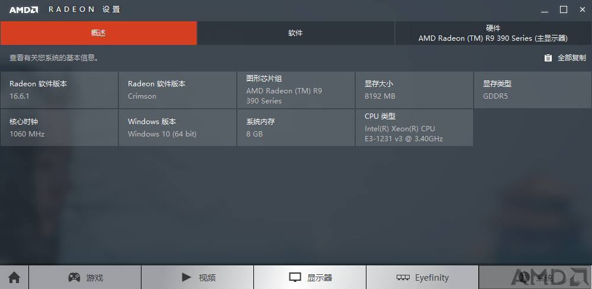
Task: Select the 系统内存 8 GB tile
Action: coord(295,128)
